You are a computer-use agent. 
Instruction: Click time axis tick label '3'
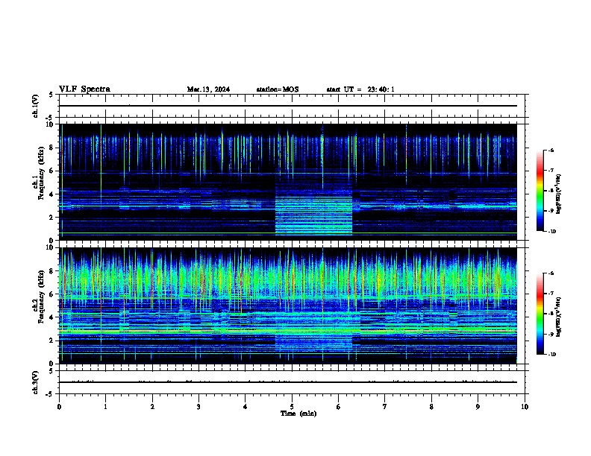198,407
